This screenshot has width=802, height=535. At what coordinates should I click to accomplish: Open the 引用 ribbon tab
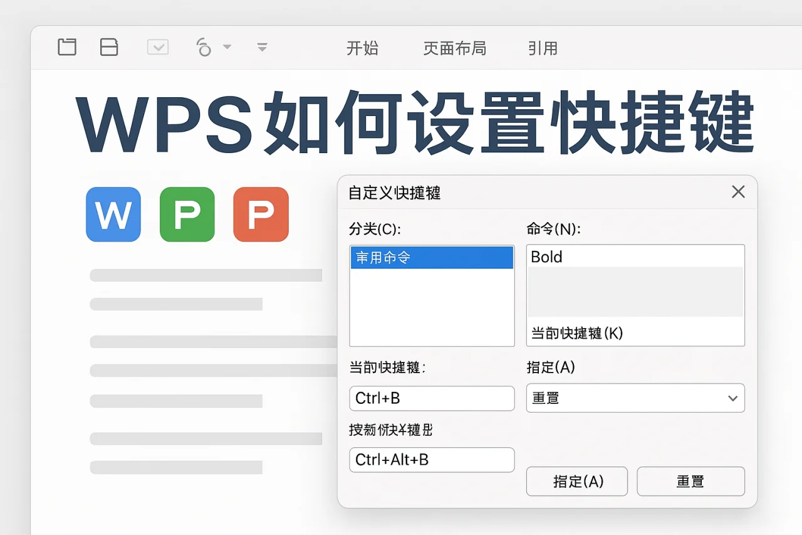click(543, 48)
